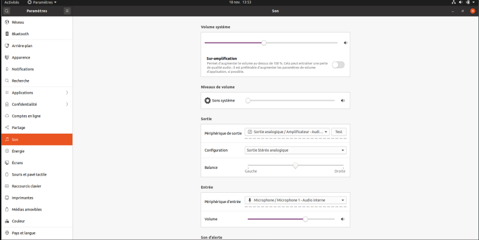
Task: Click the Bluetooth icon in the sidebar
Action: [x=7, y=34]
